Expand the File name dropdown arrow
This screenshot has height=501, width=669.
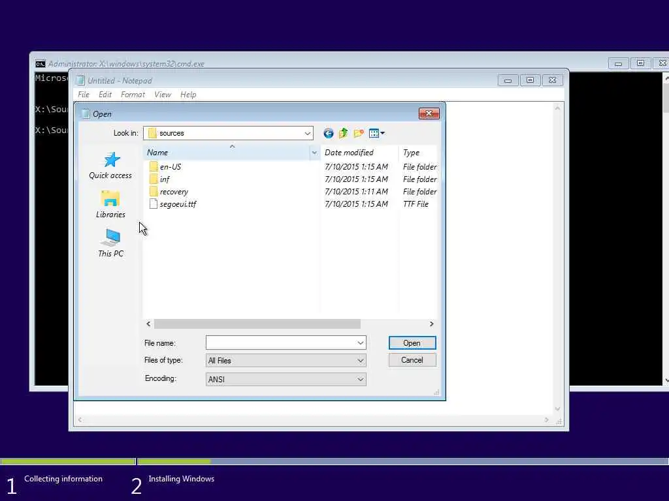[361, 343]
